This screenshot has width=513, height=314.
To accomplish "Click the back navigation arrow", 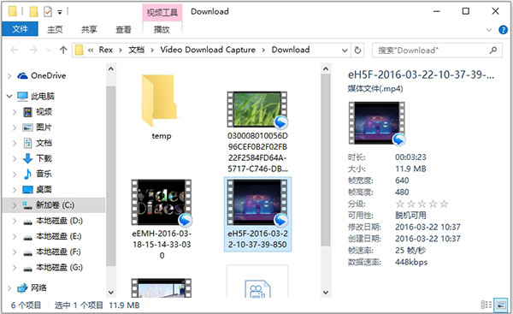I will [15, 50].
